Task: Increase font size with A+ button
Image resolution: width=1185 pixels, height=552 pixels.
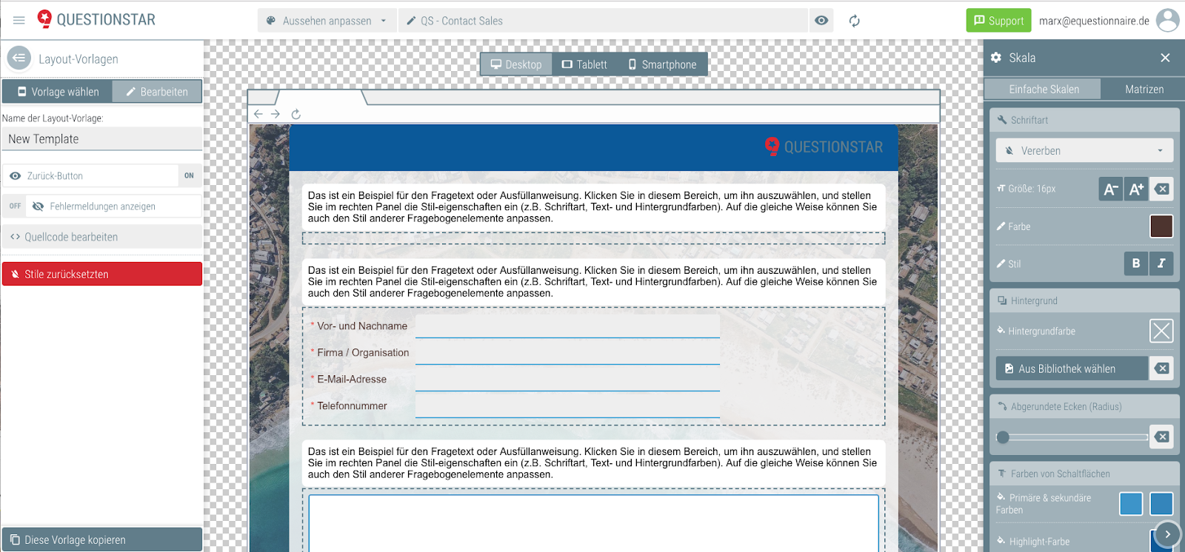Action: click(1136, 189)
